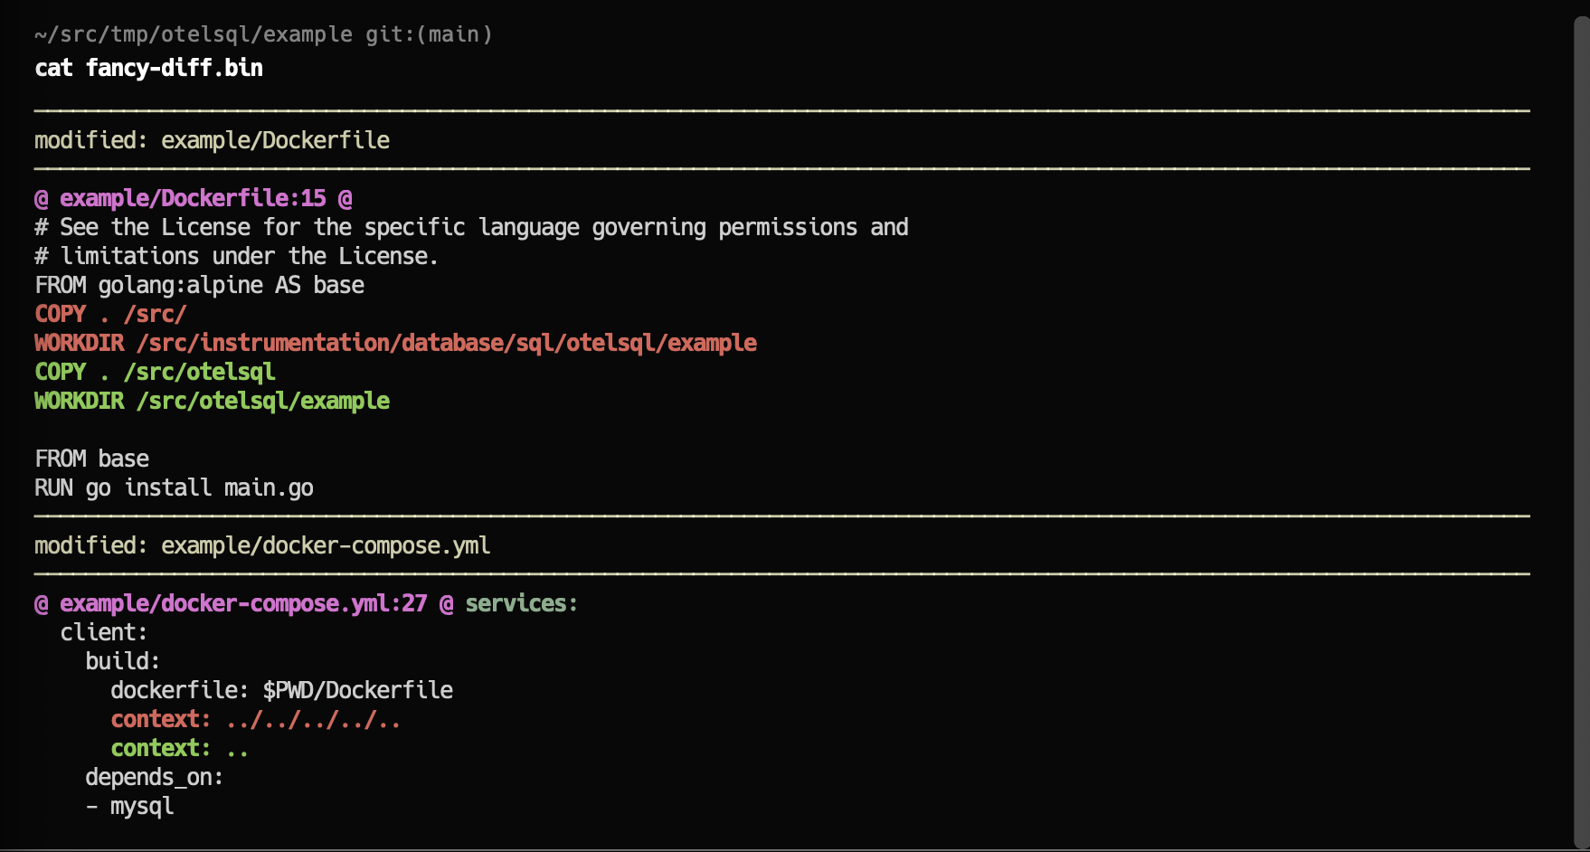Screen dimensions: 1590x852
Task: Click the header 'modified: example/docker-compose.yml'
Action: [262, 545]
